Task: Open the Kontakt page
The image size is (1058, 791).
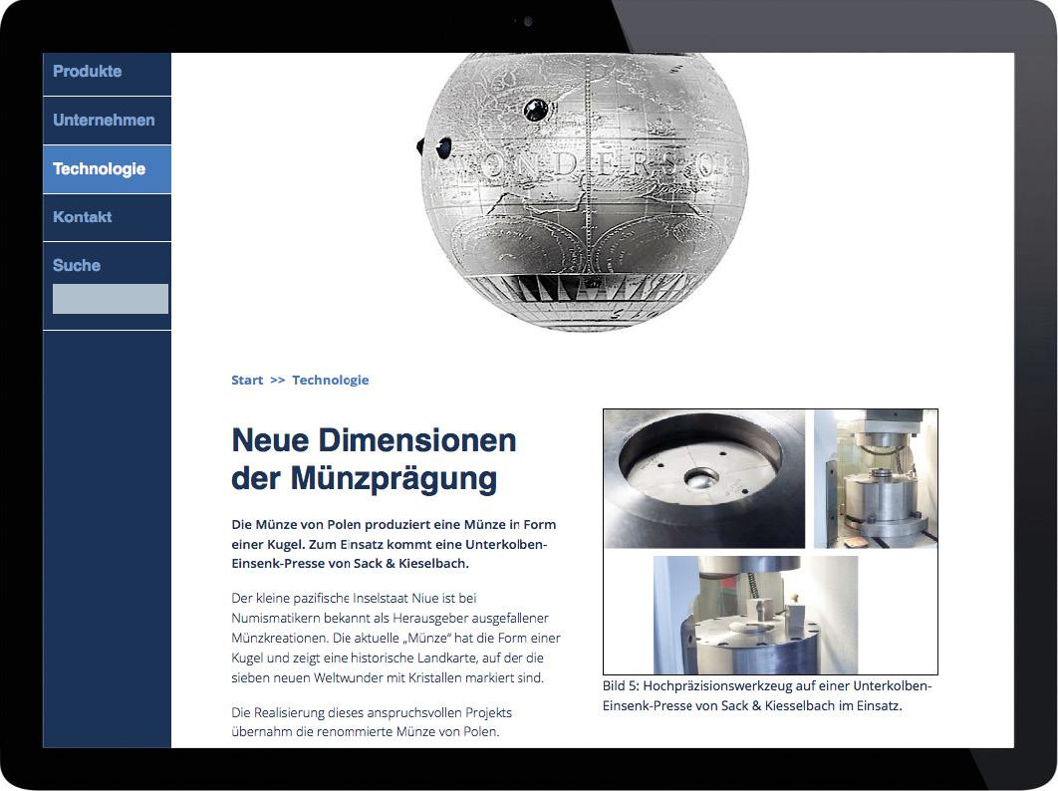Action: 82,216
